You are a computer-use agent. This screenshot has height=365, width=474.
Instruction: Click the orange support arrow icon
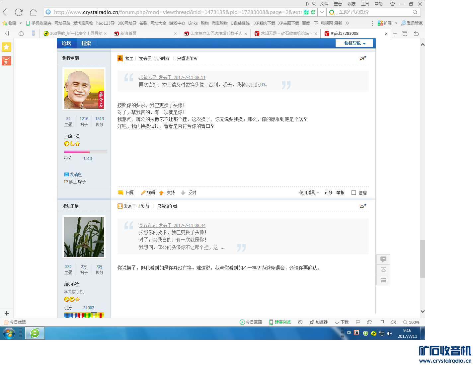161,193
